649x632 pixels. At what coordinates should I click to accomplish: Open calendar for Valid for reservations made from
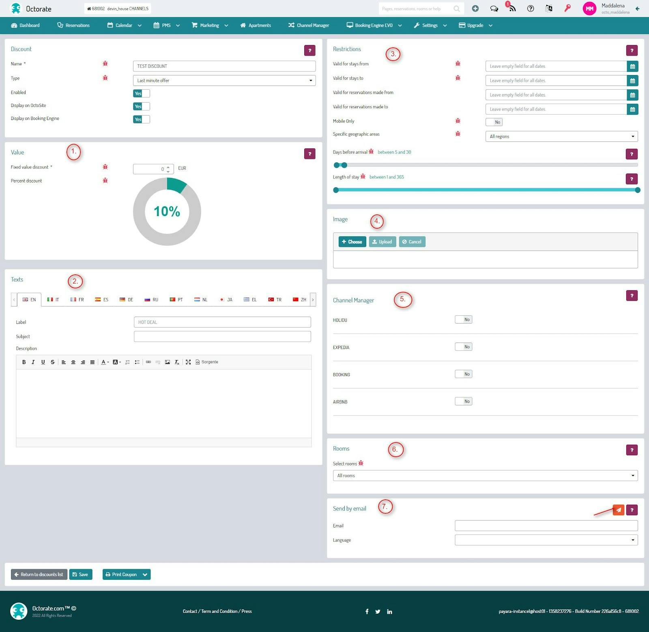tap(632, 95)
